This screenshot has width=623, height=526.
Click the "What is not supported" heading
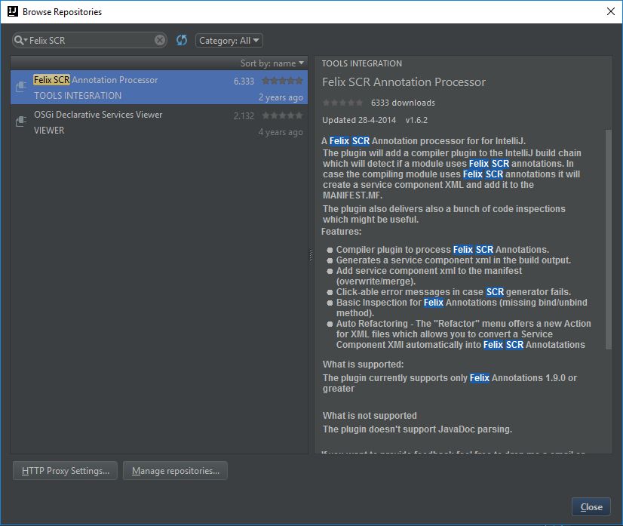pyautogui.click(x=370, y=416)
